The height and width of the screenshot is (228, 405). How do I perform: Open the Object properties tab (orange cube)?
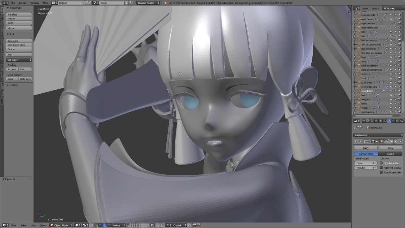381,121
